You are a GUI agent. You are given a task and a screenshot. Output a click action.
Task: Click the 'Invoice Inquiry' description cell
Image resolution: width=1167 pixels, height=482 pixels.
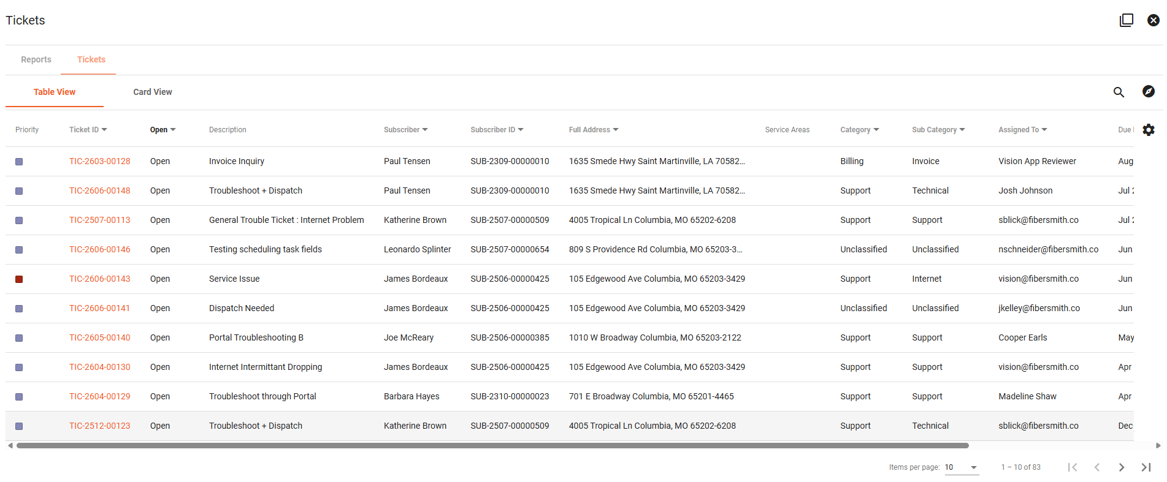tap(237, 161)
